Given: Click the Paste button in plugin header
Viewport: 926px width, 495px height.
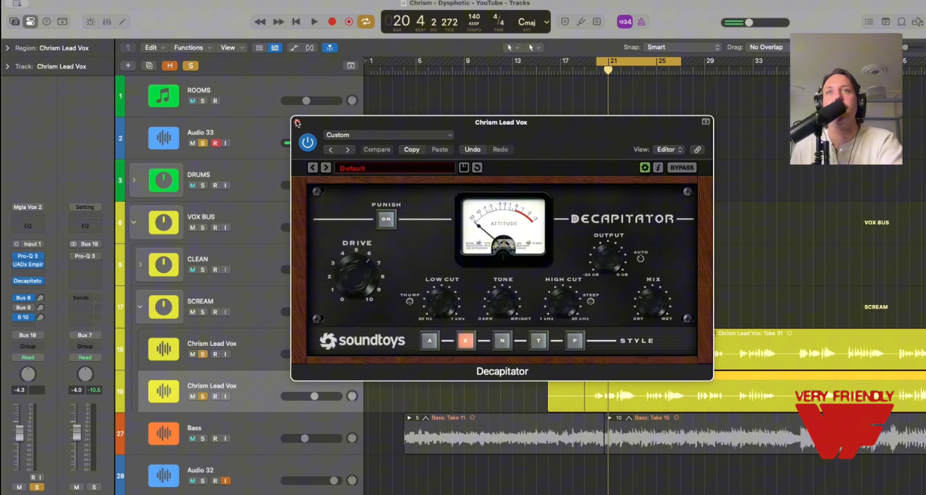Looking at the screenshot, I should (x=440, y=150).
